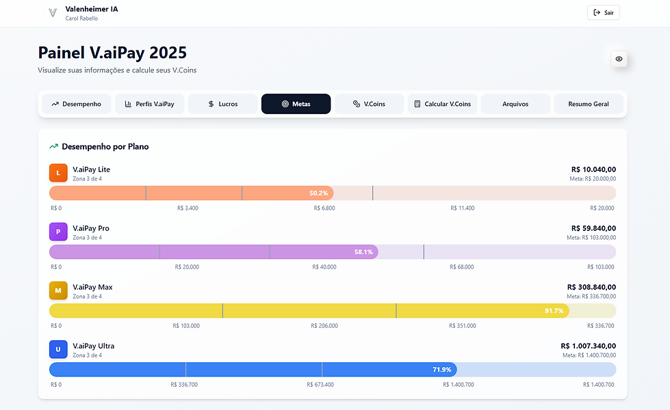Click the V.aiPay Lite progress bar at 50.2%

click(333, 193)
